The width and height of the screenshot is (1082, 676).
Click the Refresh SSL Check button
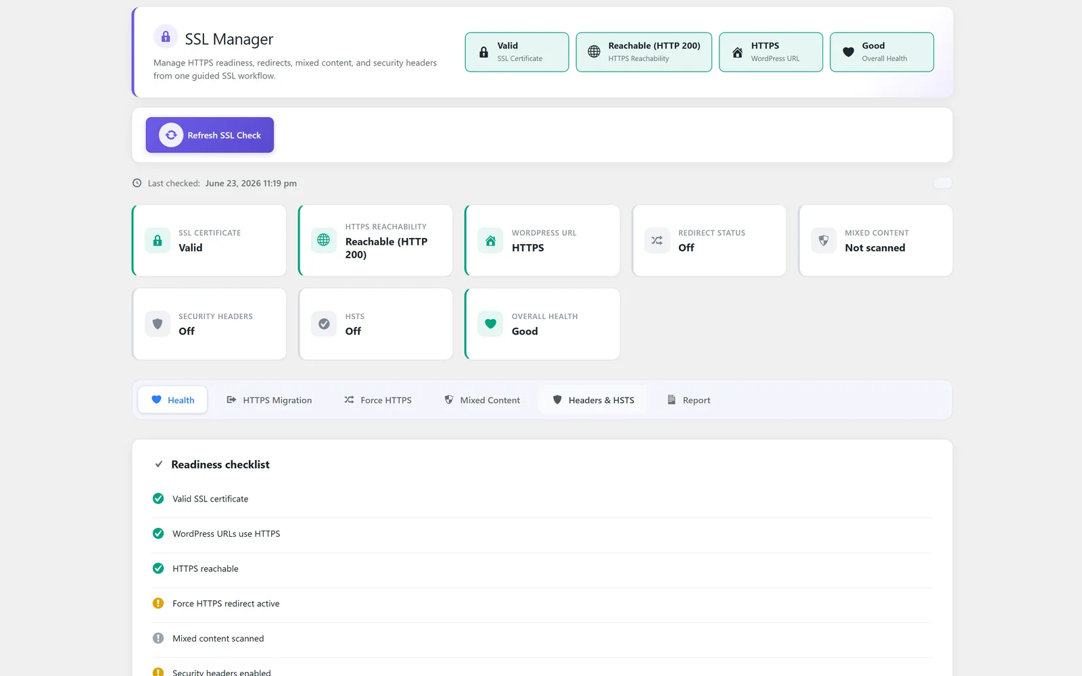tap(210, 135)
